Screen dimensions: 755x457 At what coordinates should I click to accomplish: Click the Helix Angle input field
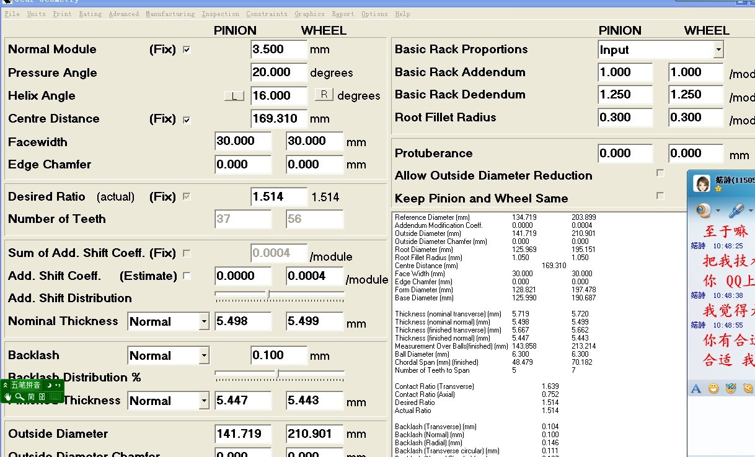point(279,96)
